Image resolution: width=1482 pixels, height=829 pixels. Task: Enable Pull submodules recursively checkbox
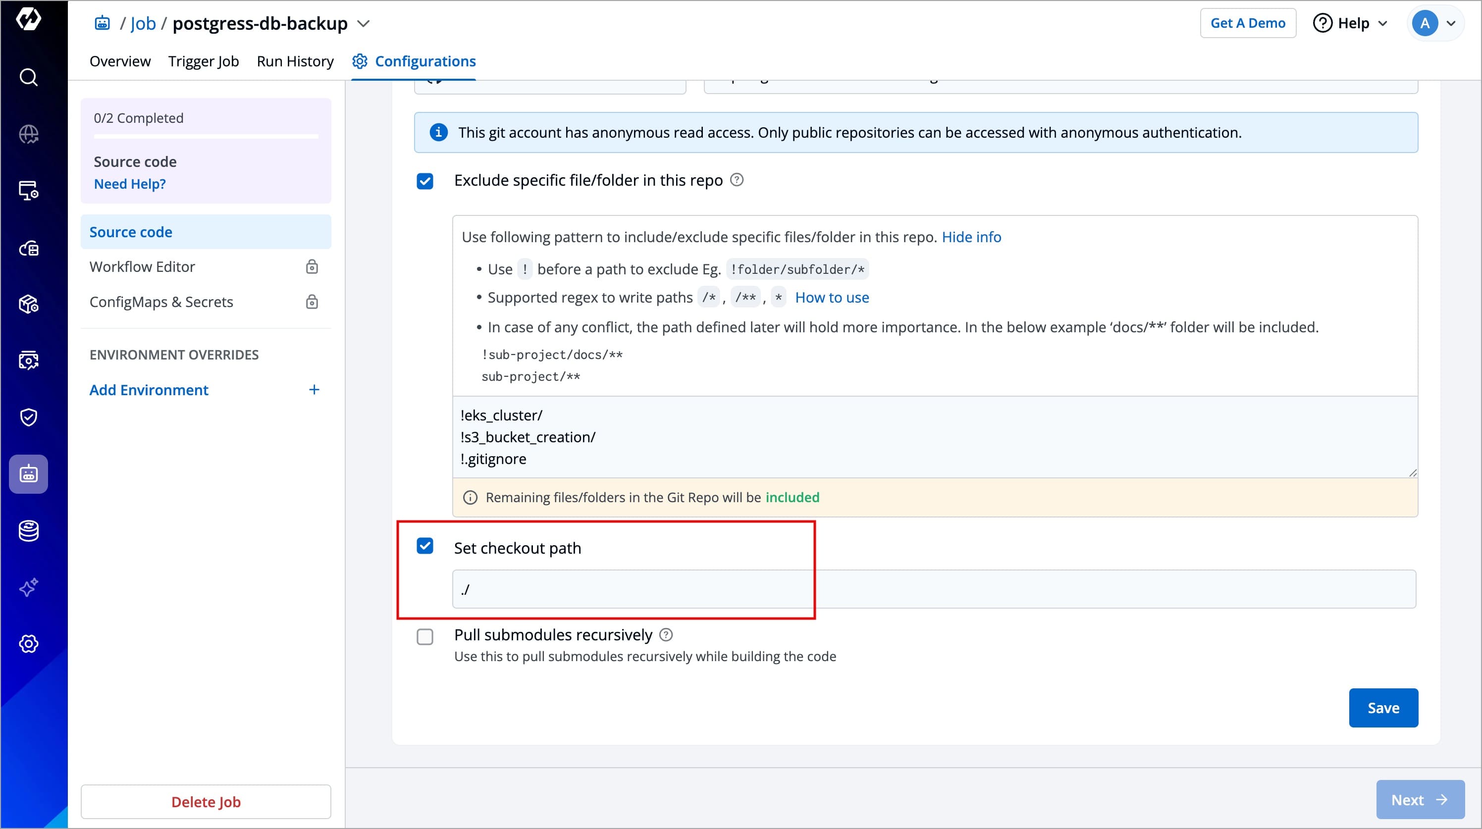pyautogui.click(x=424, y=637)
